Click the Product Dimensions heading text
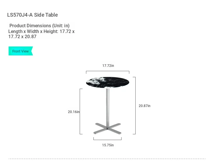Screen dimensions: 215x165 pyautogui.click(x=40, y=26)
